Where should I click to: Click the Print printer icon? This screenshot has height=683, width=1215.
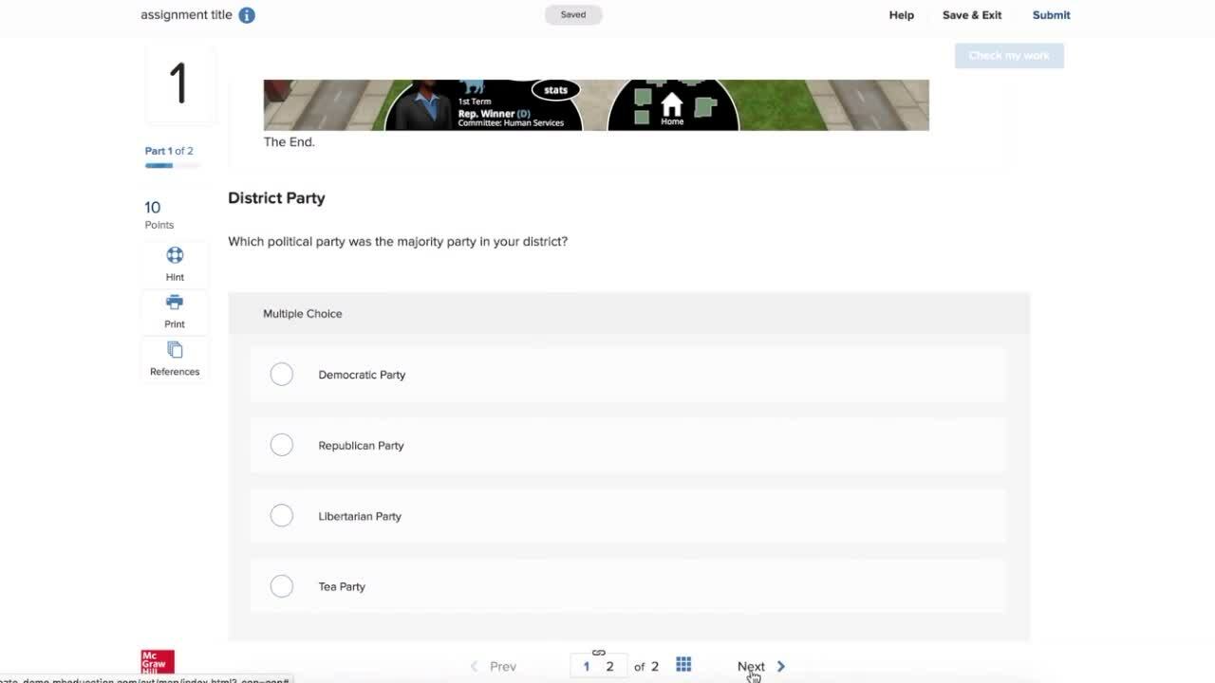point(175,303)
